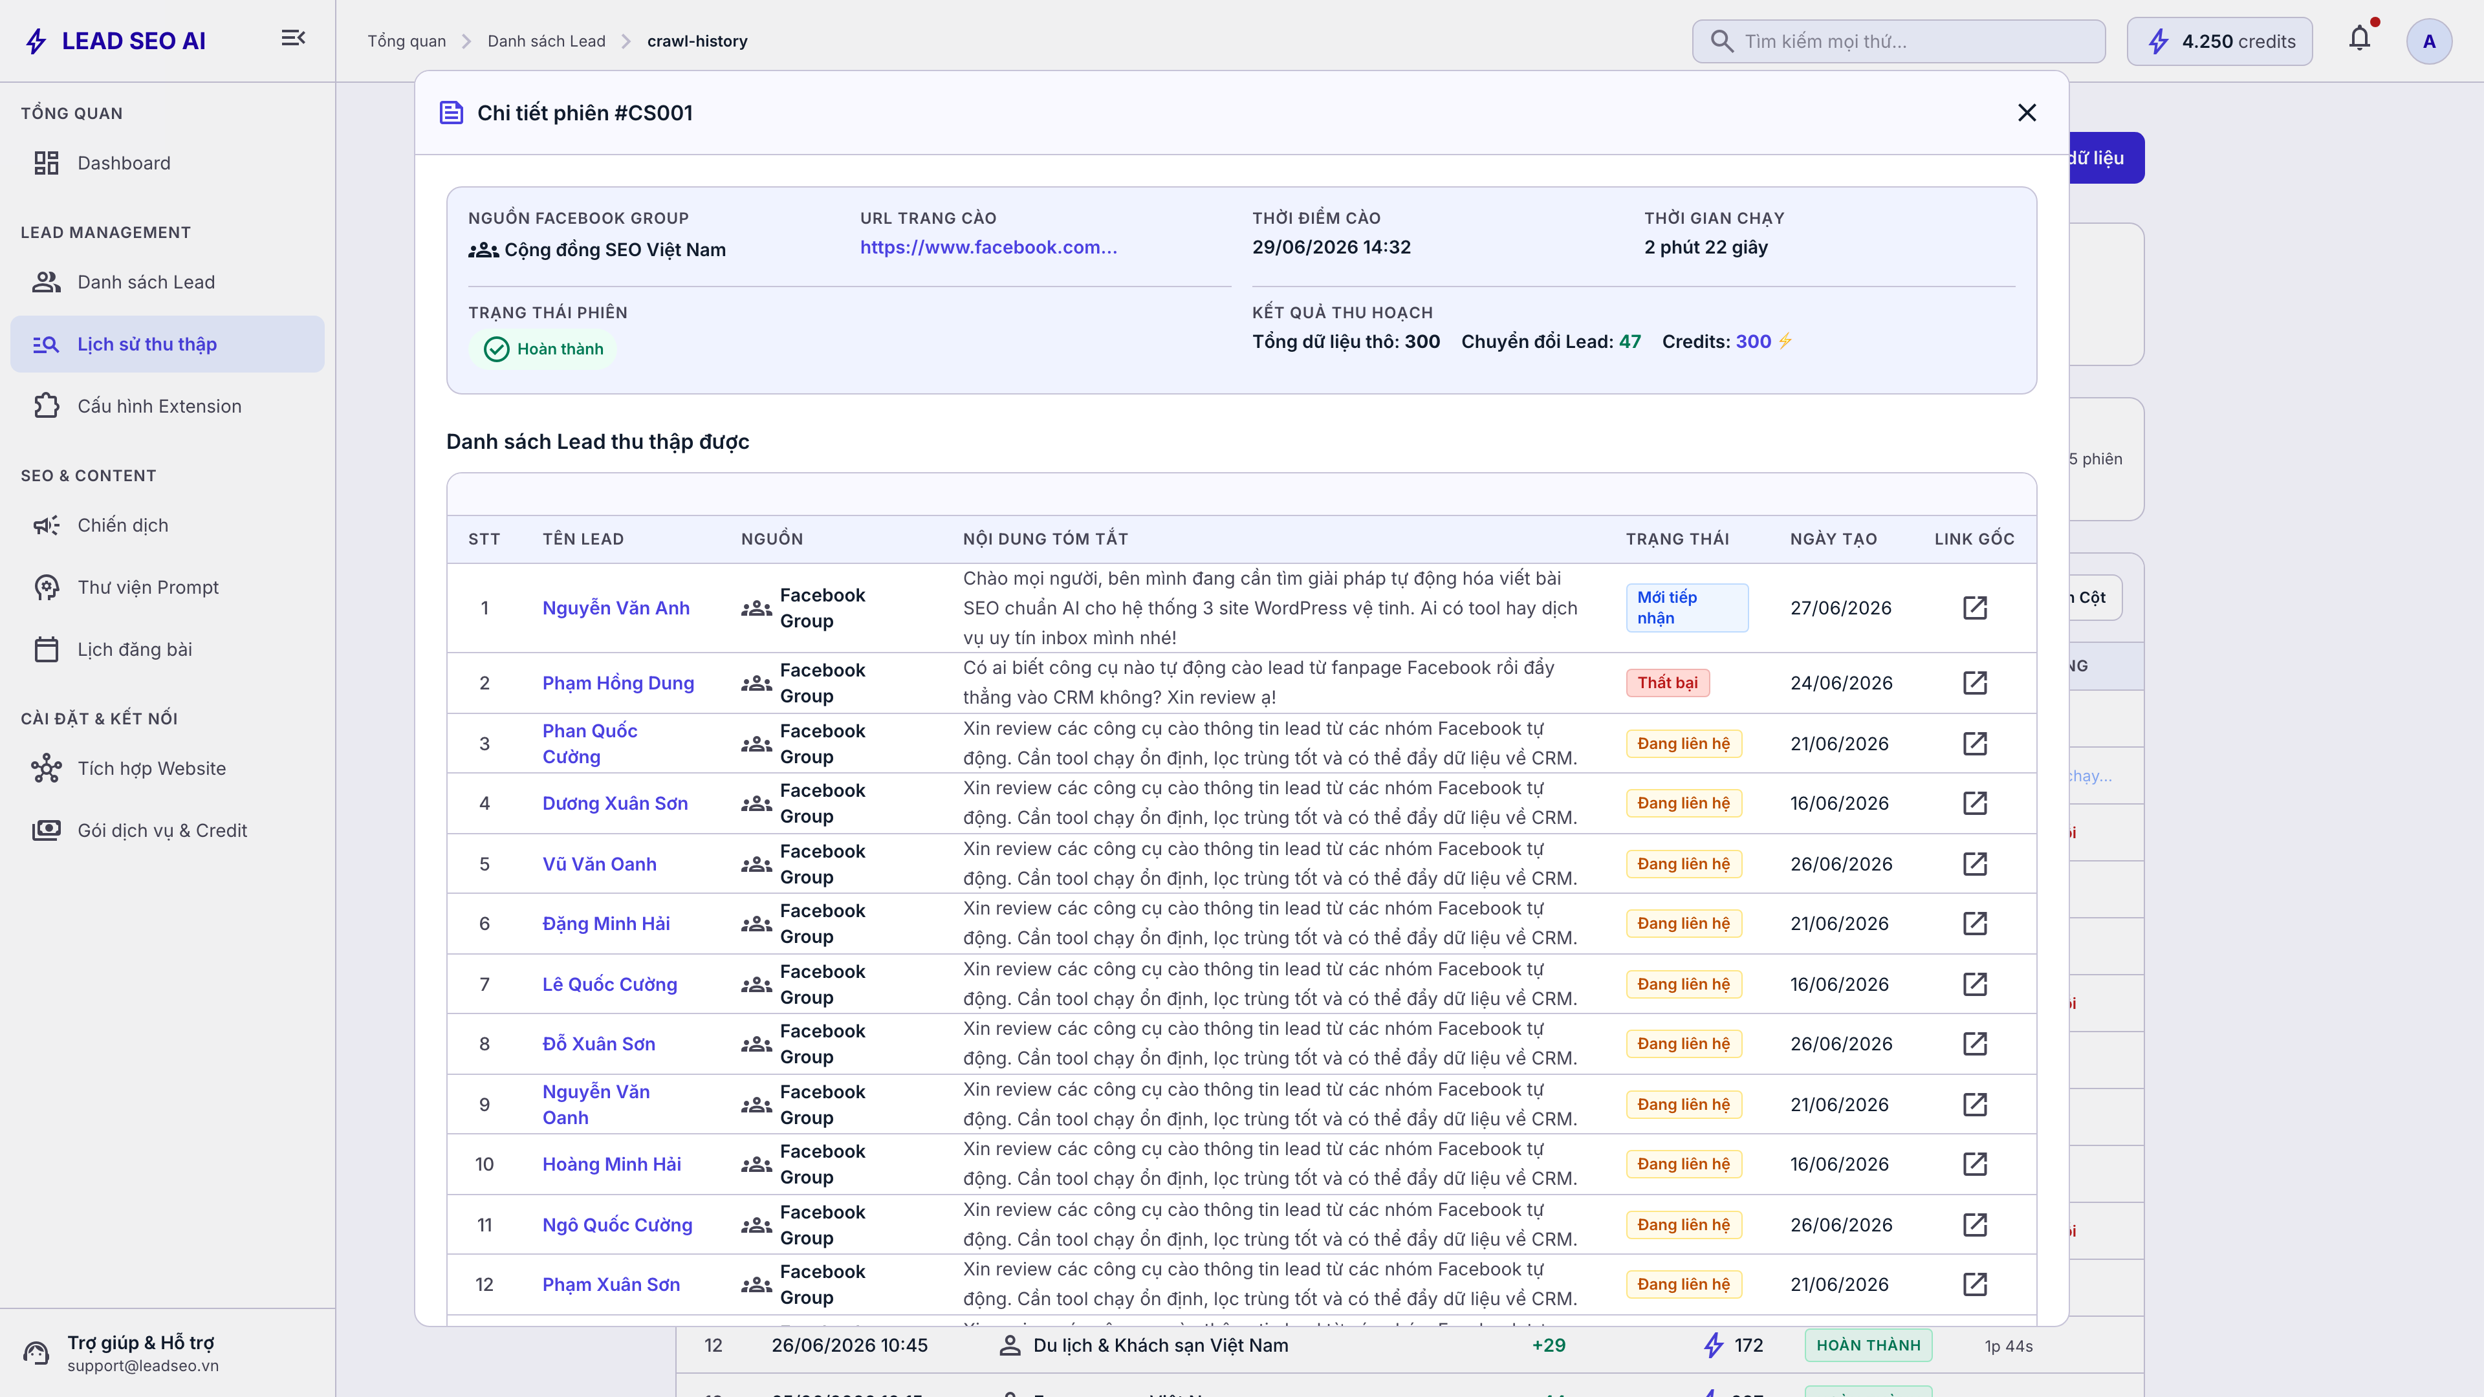Image resolution: width=2484 pixels, height=1397 pixels.
Task: Click the search magnifier icon
Action: [x=1721, y=41]
